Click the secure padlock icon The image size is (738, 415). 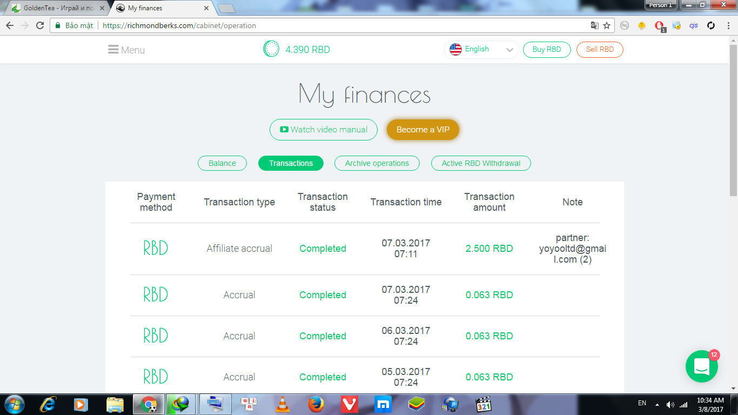pos(58,25)
